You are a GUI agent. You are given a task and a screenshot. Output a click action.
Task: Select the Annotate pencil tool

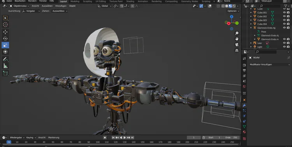pos(5,59)
